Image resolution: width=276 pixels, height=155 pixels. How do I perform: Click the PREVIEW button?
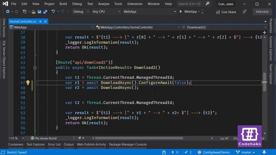click(x=262, y=12)
